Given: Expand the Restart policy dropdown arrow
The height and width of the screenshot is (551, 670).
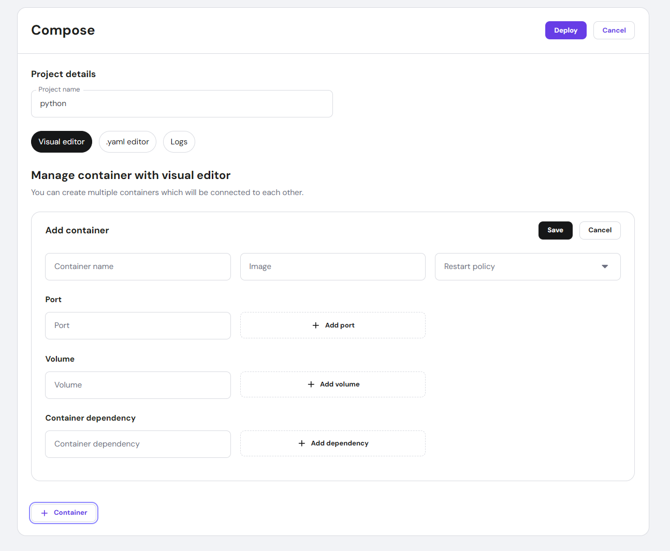Looking at the screenshot, I should [604, 266].
